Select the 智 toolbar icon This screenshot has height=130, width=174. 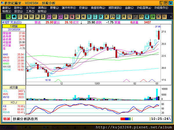(77, 16)
